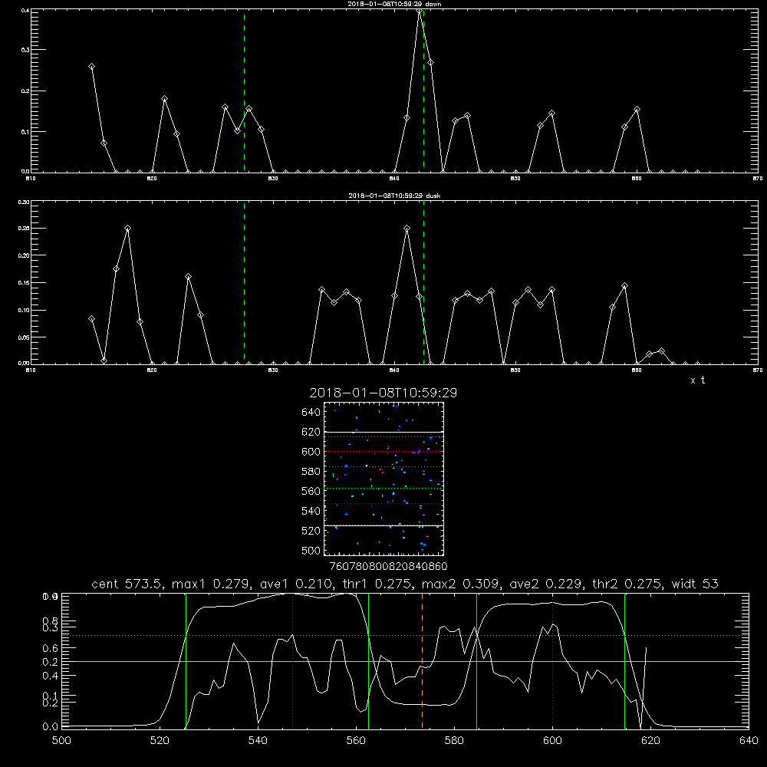This screenshot has width=767, height=767.
Task: Click the red dotted line near 547 in bottom plot
Action: 292,661
